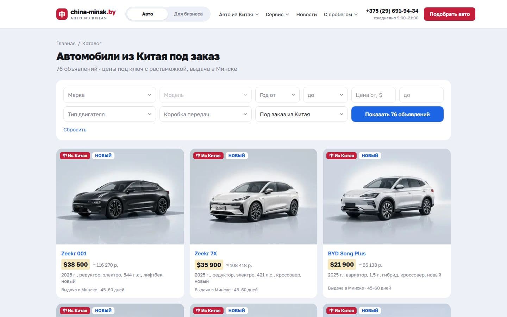
Task: Switch to the Авто toggle option
Action: click(x=148, y=14)
